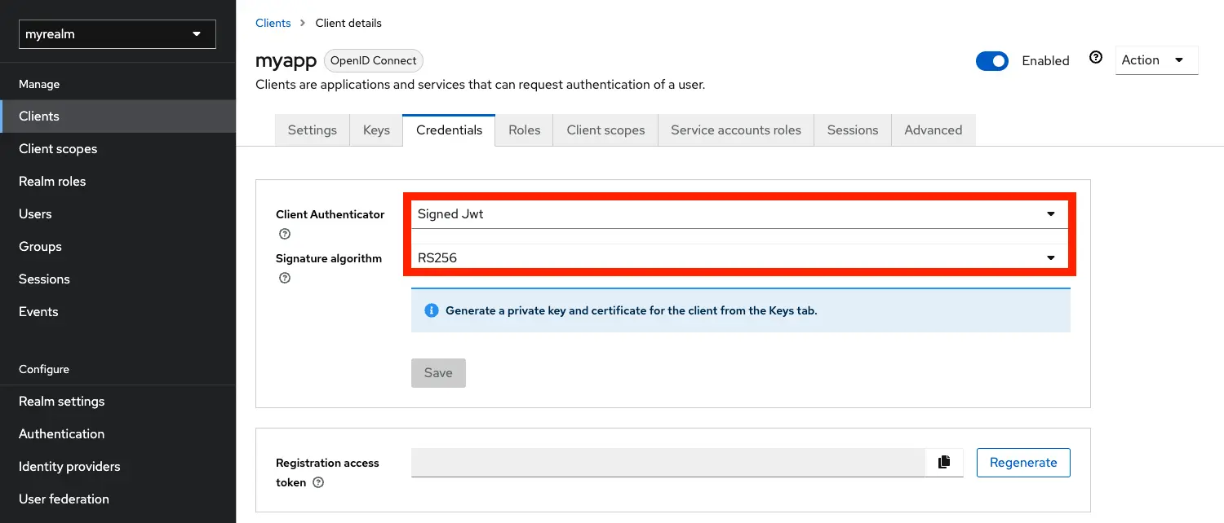
Task: Select the Credentials tab
Action: coord(448,130)
